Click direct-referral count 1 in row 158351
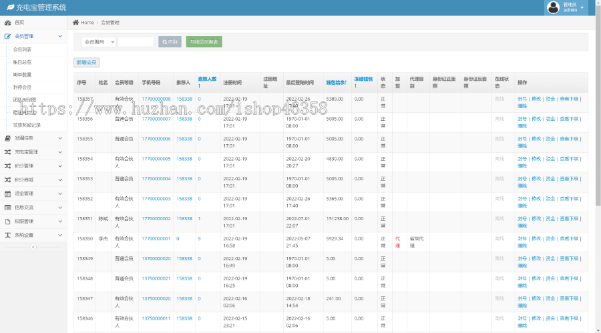 199,218
